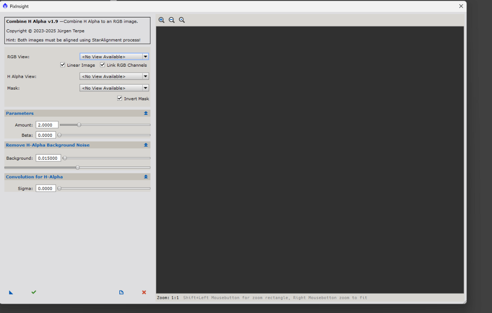Click the 'Background:' label

pos(20,158)
